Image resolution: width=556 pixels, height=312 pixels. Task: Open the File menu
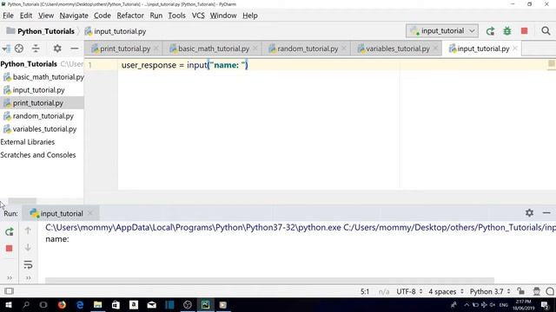pos(8,16)
